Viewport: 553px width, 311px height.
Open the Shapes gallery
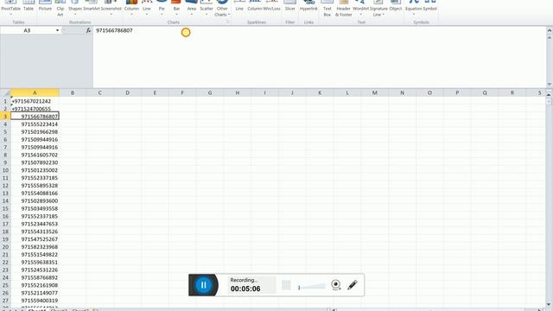tap(75, 8)
